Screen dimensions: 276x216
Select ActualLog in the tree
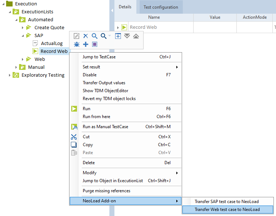point(52,44)
